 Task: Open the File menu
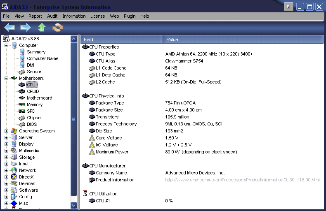(x=6, y=16)
